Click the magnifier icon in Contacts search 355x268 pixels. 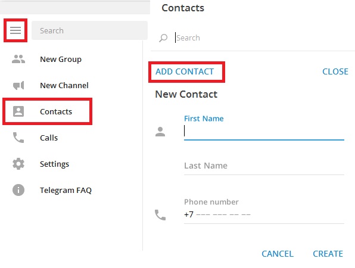coord(163,38)
